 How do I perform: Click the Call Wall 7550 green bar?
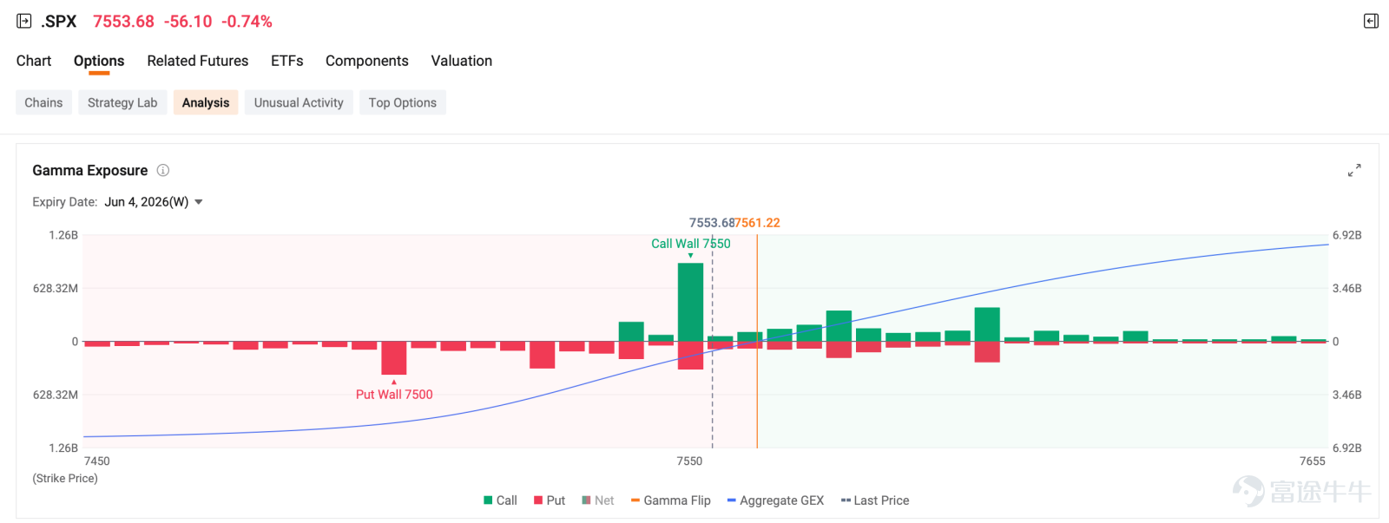690,302
